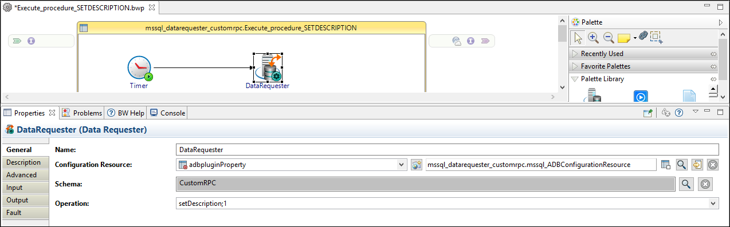Click the Zoom Out tool in Palette
730x227 pixels.
[609, 38]
